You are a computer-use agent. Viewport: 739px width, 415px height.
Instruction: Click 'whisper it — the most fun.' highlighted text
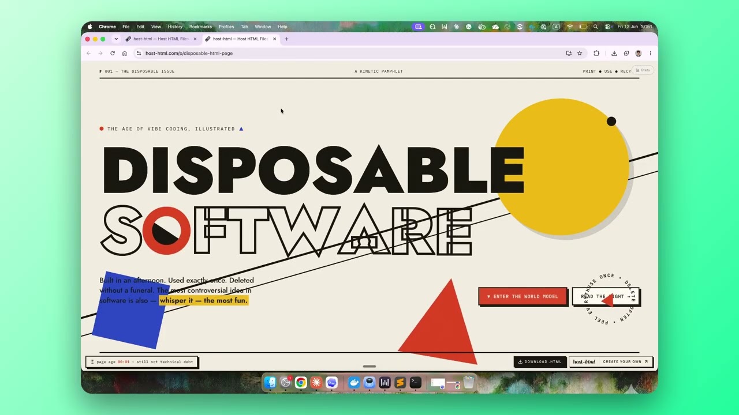203,300
